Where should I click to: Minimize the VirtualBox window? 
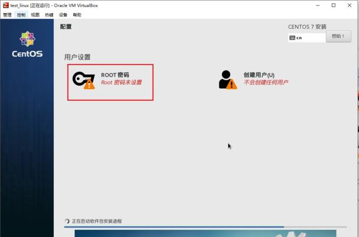(318, 5)
